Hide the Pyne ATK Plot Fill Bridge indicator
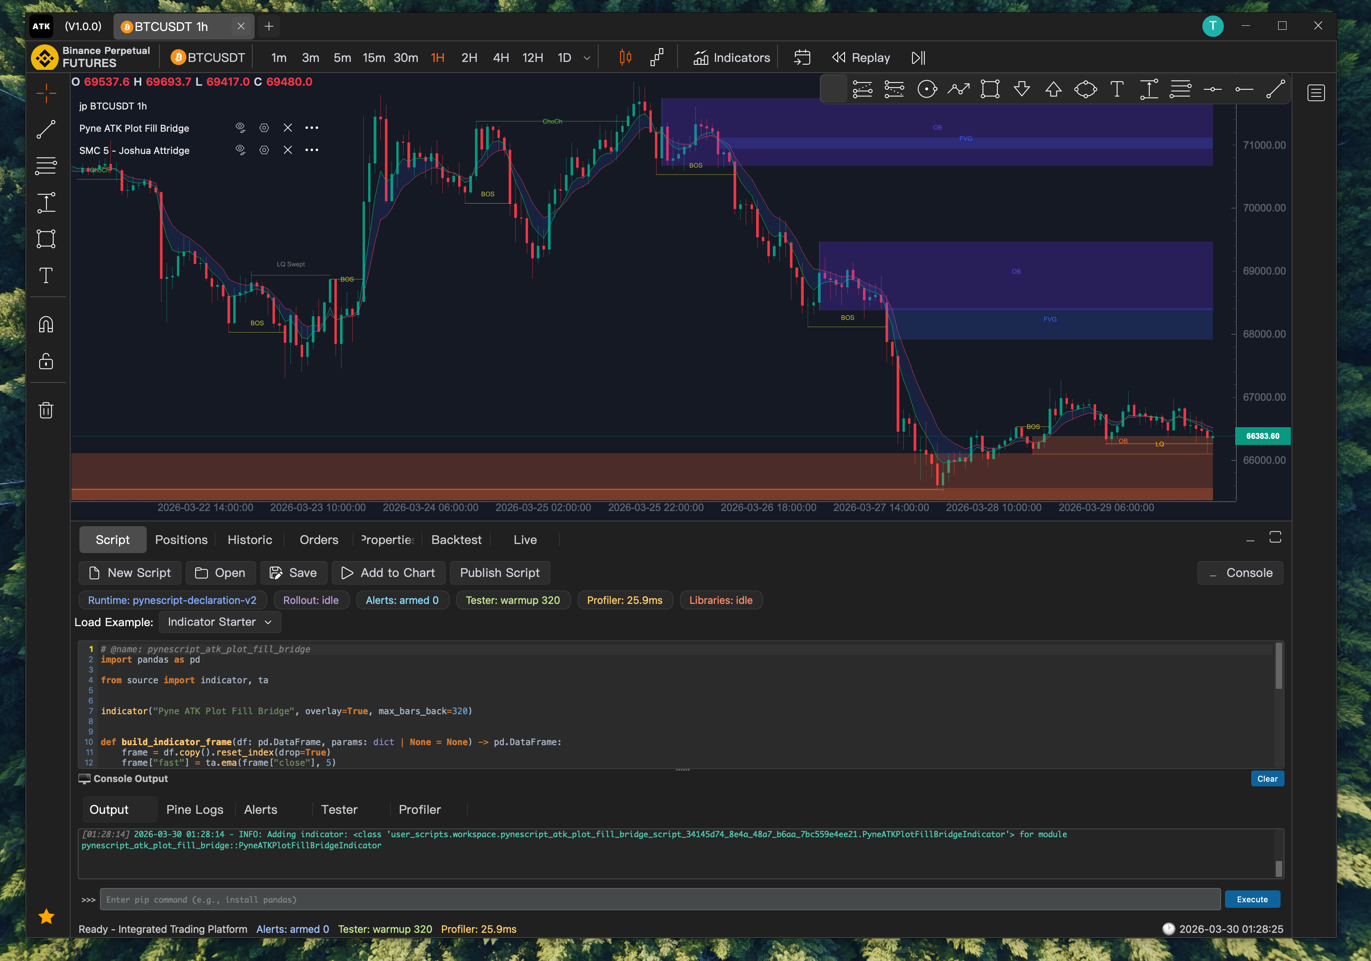Screen dimensions: 1371x961 [x=241, y=127]
